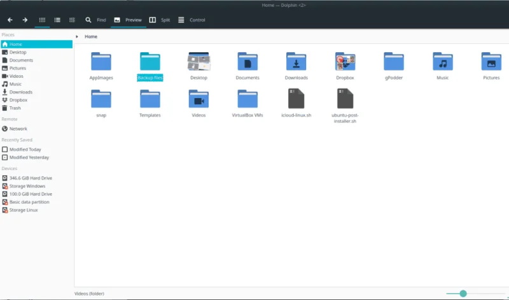Select the Downloads folder icon
Viewport: 509px width, 300px height.
pyautogui.click(x=296, y=61)
